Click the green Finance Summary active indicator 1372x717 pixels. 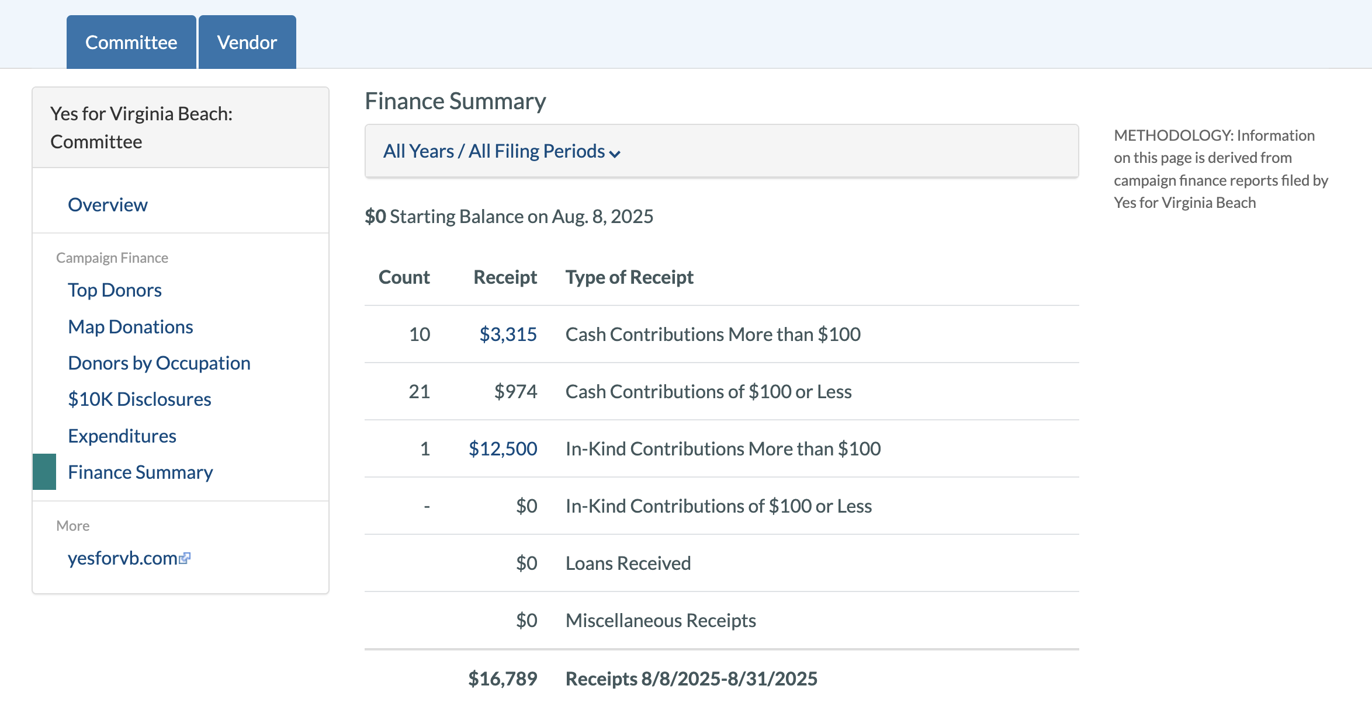click(43, 472)
